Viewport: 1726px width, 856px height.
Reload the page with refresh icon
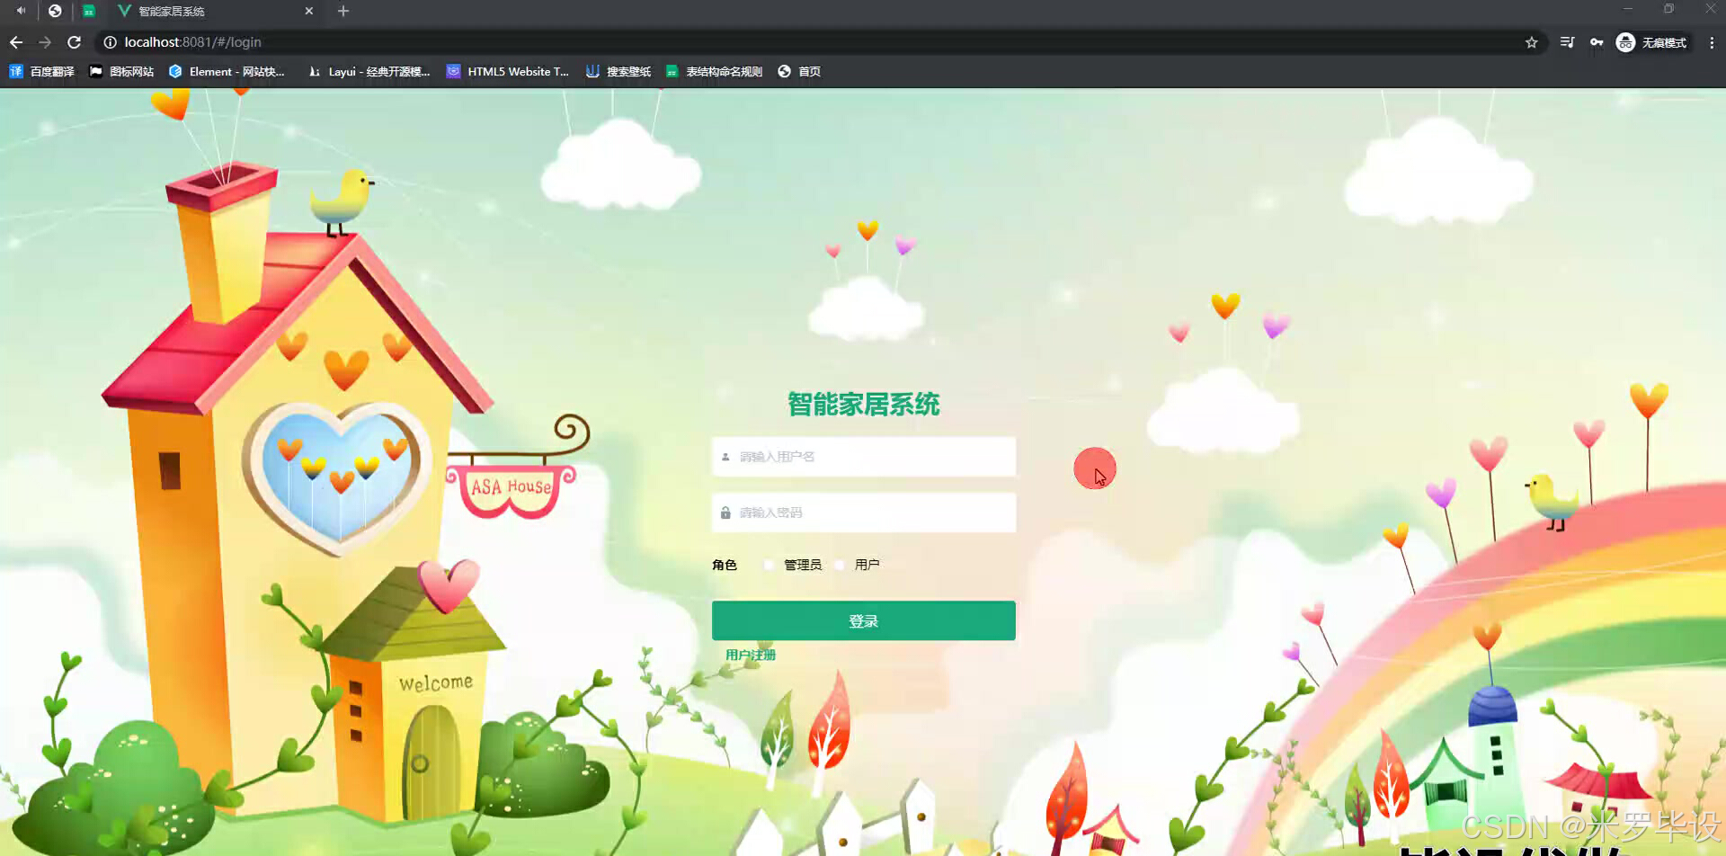click(75, 42)
